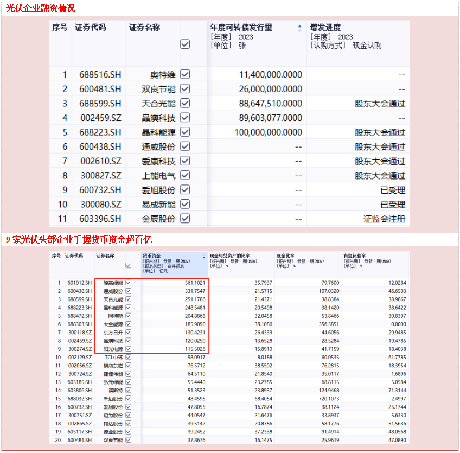460x453 pixels.
Task: Click the sort arrow in the 货币资金 header
Action: [x=204, y=257]
